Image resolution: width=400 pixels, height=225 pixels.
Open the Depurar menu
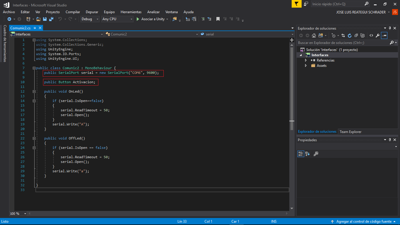pyautogui.click(x=92, y=12)
